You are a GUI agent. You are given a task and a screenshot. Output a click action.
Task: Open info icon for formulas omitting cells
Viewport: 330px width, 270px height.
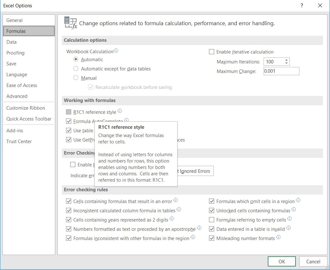pos(298,200)
